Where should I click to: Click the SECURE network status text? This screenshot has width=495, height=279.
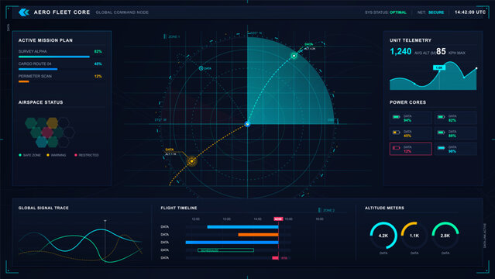click(x=436, y=12)
